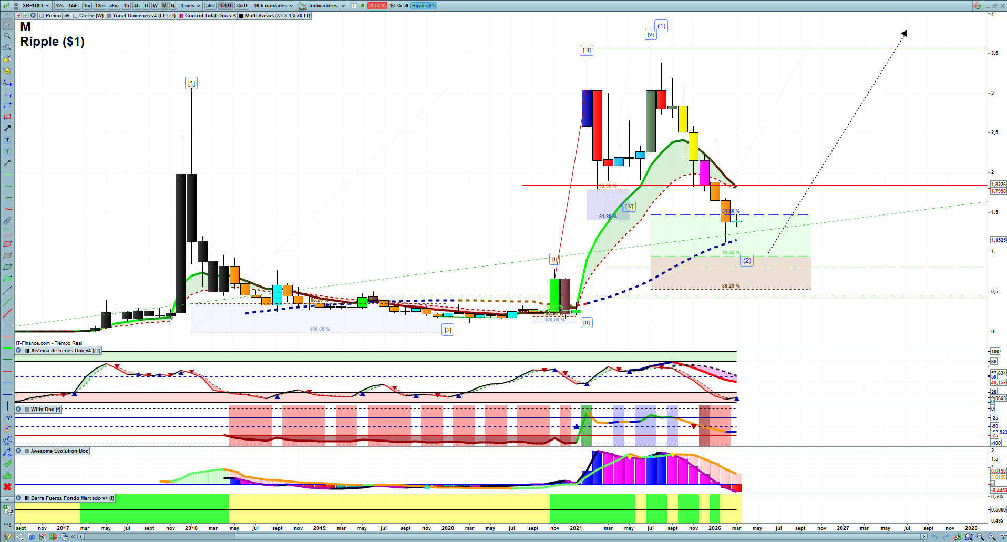Toggle the Precio checkbox
Image resolution: width=1007 pixels, height=542 pixels.
[x=42, y=16]
